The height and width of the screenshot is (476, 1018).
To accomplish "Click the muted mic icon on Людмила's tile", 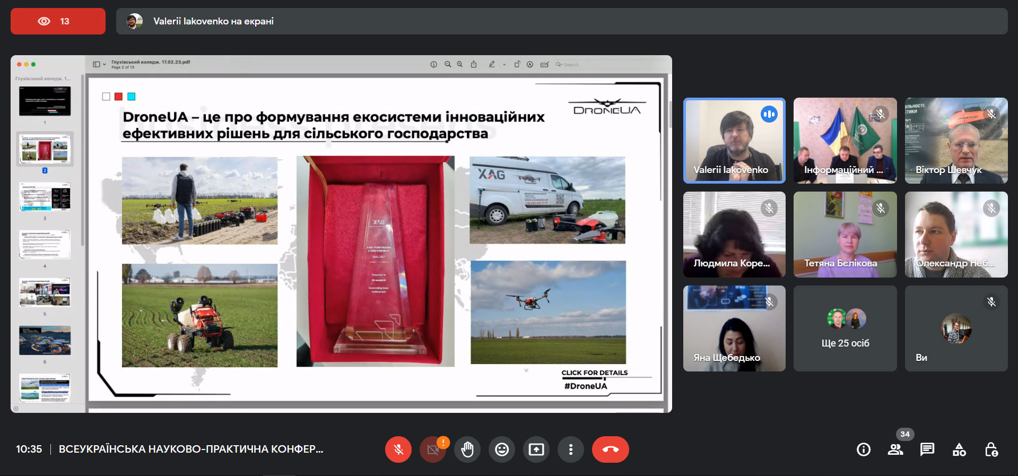I will coord(769,208).
